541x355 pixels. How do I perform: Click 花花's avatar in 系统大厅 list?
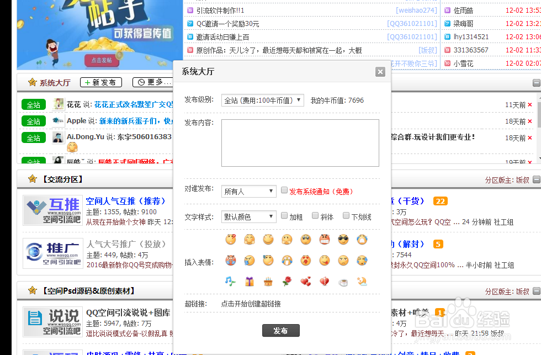[59, 104]
